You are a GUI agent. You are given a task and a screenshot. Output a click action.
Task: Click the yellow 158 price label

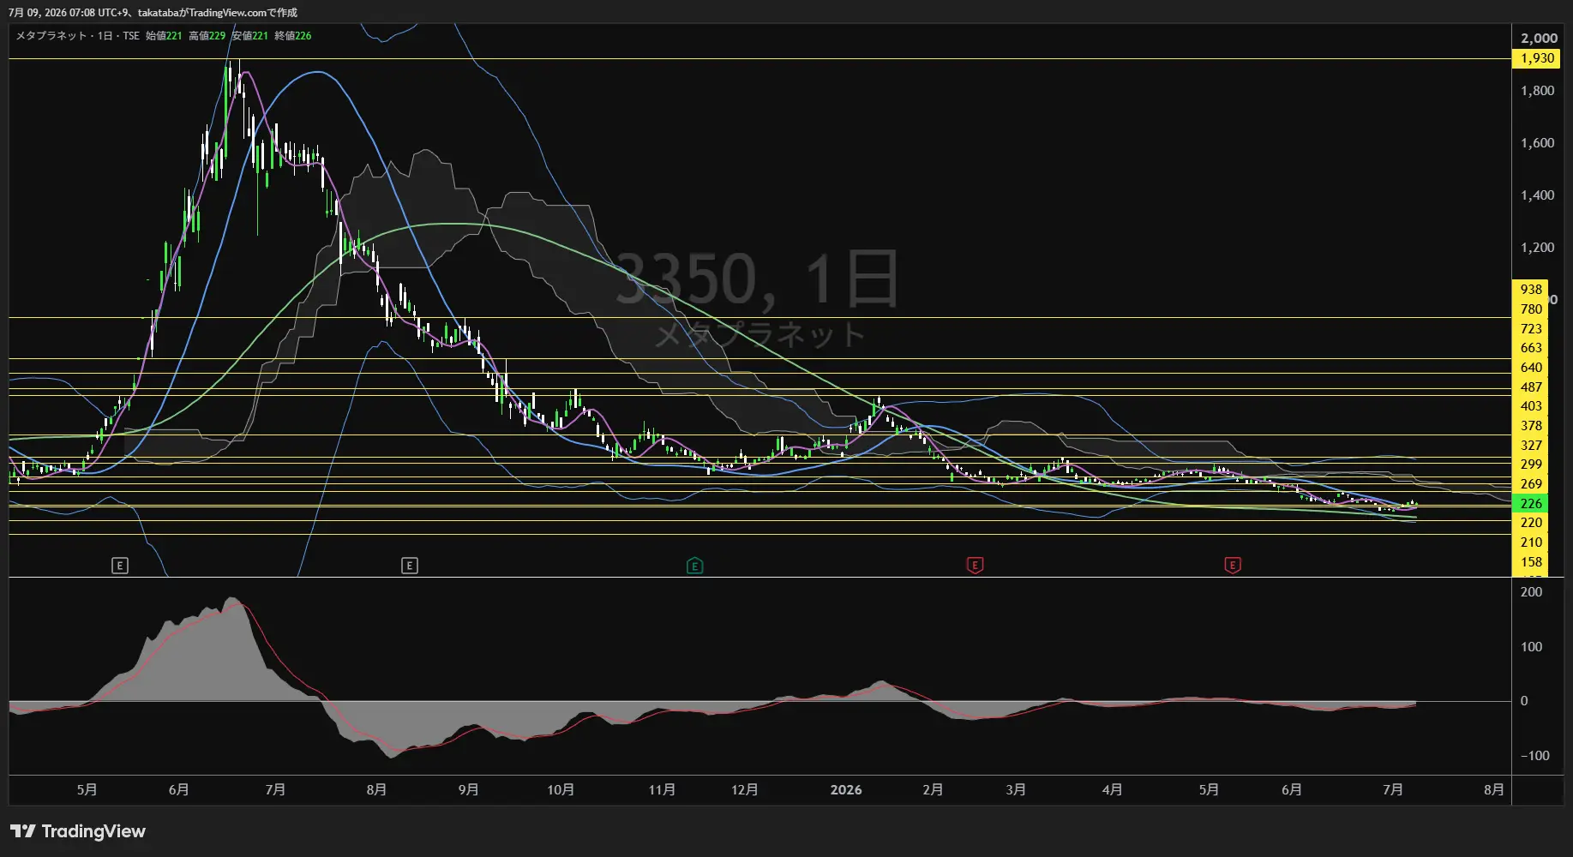[x=1531, y=562]
